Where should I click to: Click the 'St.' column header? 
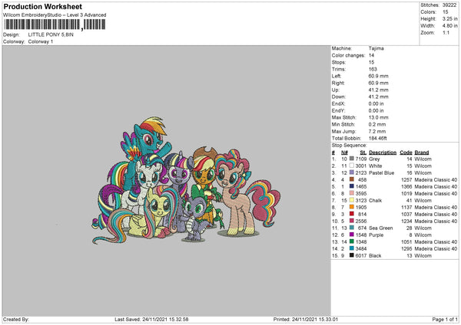[363, 153]
